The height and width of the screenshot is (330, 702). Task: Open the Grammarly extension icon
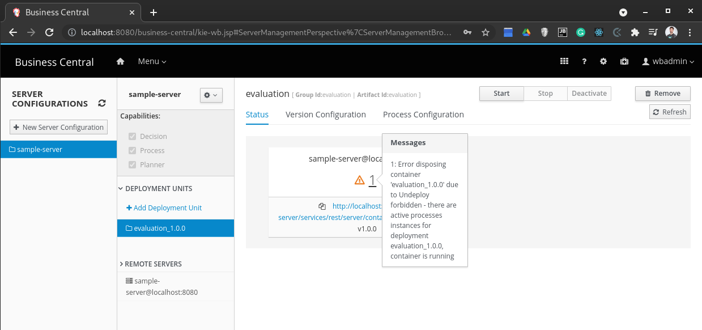point(581,32)
